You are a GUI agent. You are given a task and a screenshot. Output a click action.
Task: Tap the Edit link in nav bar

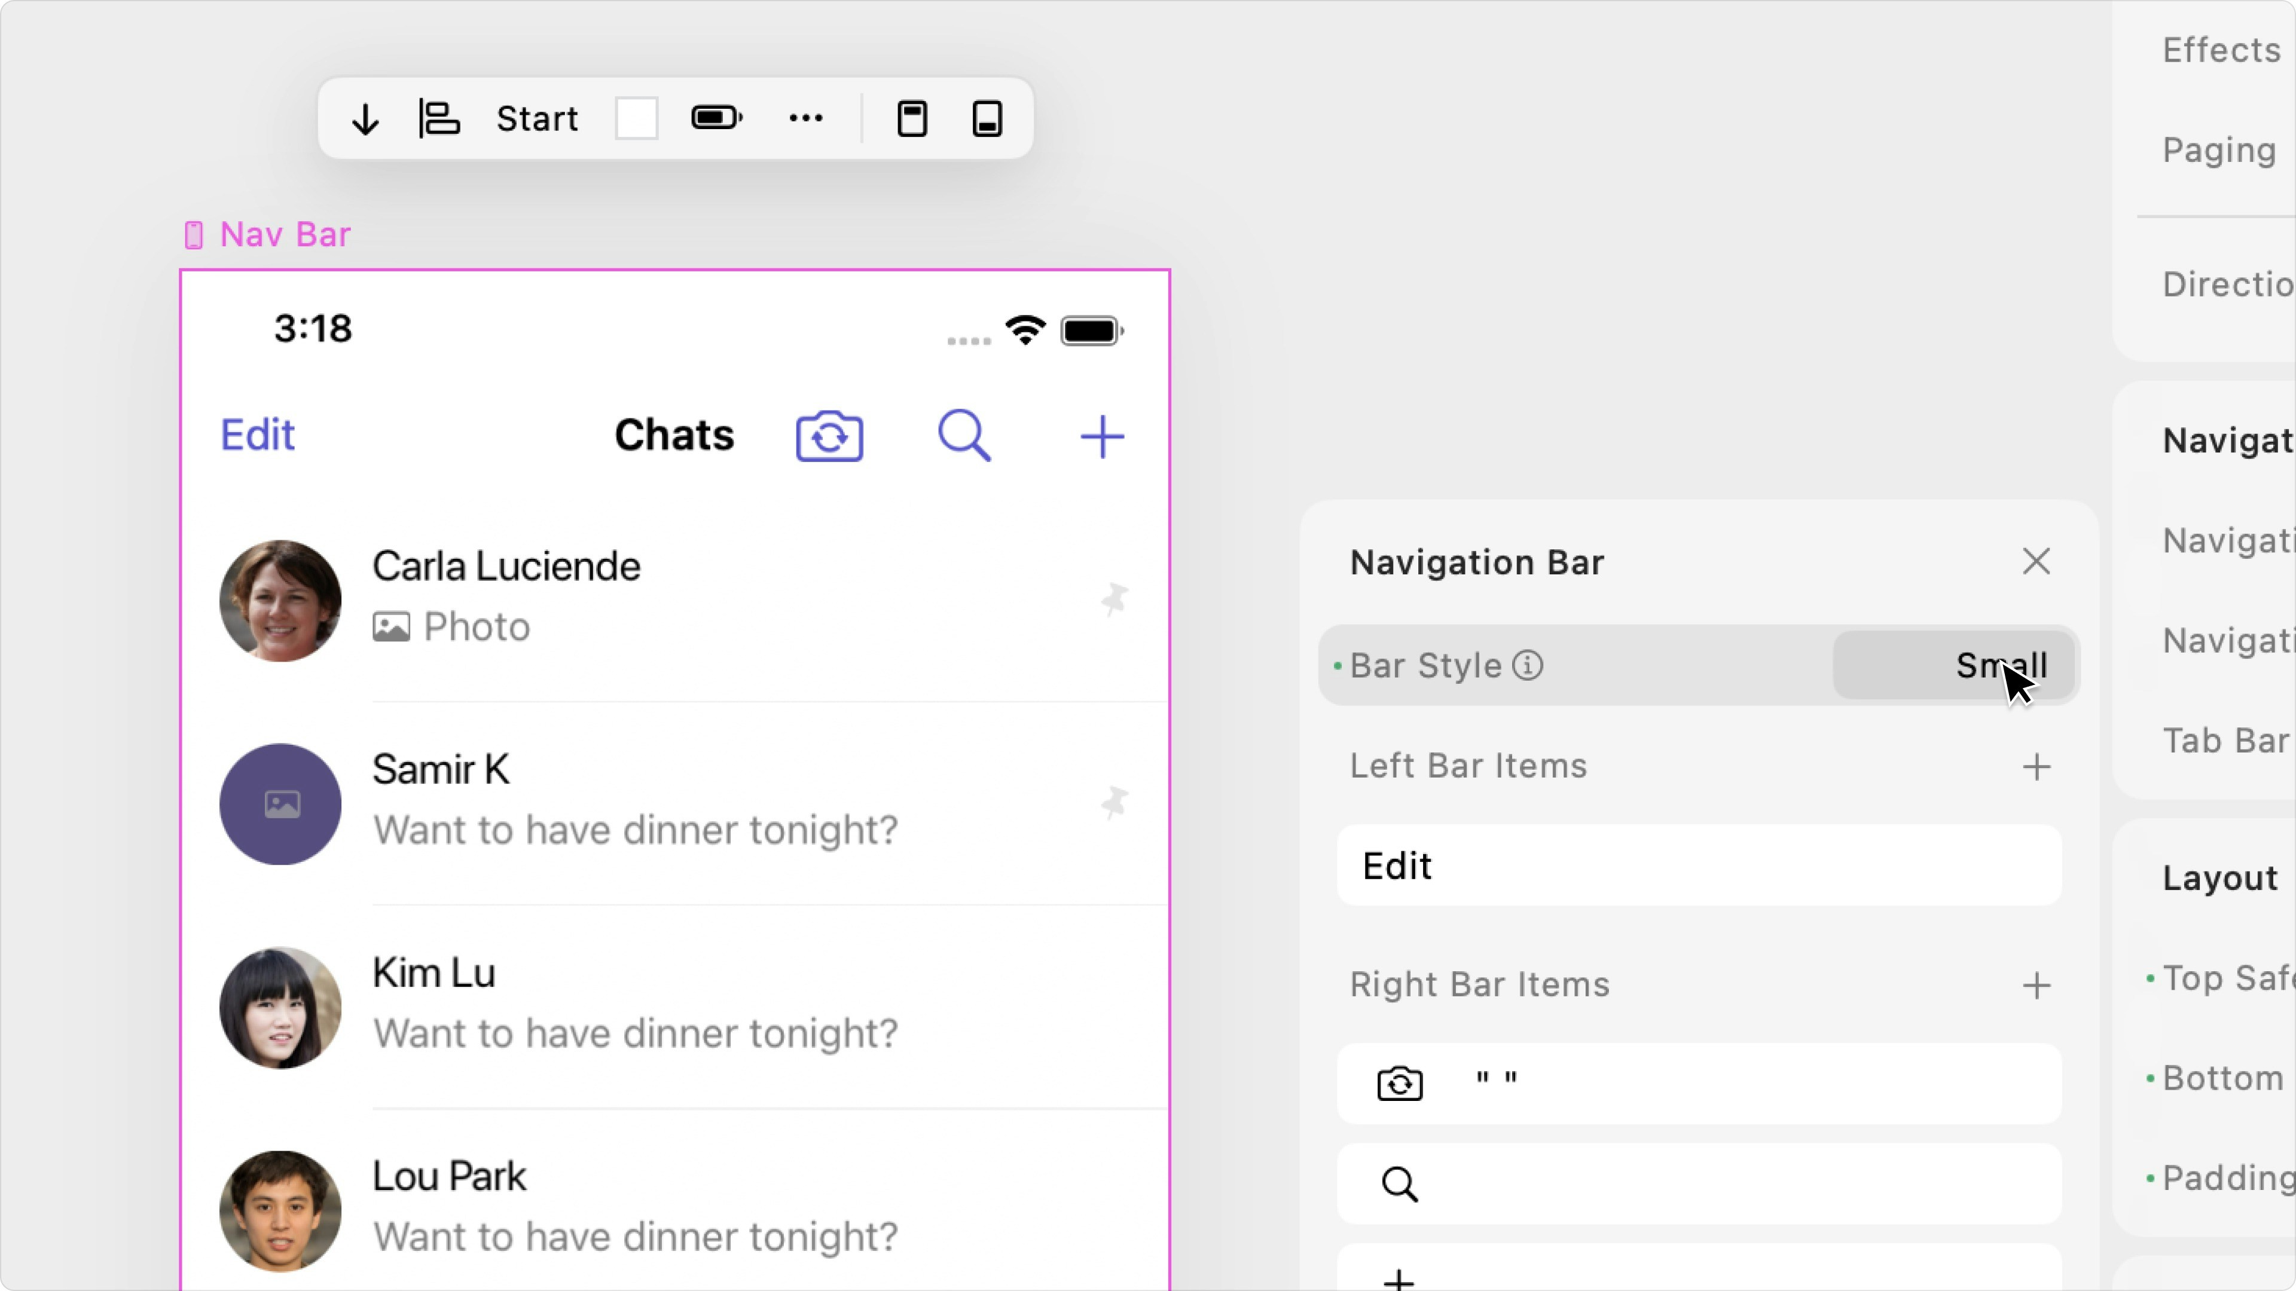point(258,435)
